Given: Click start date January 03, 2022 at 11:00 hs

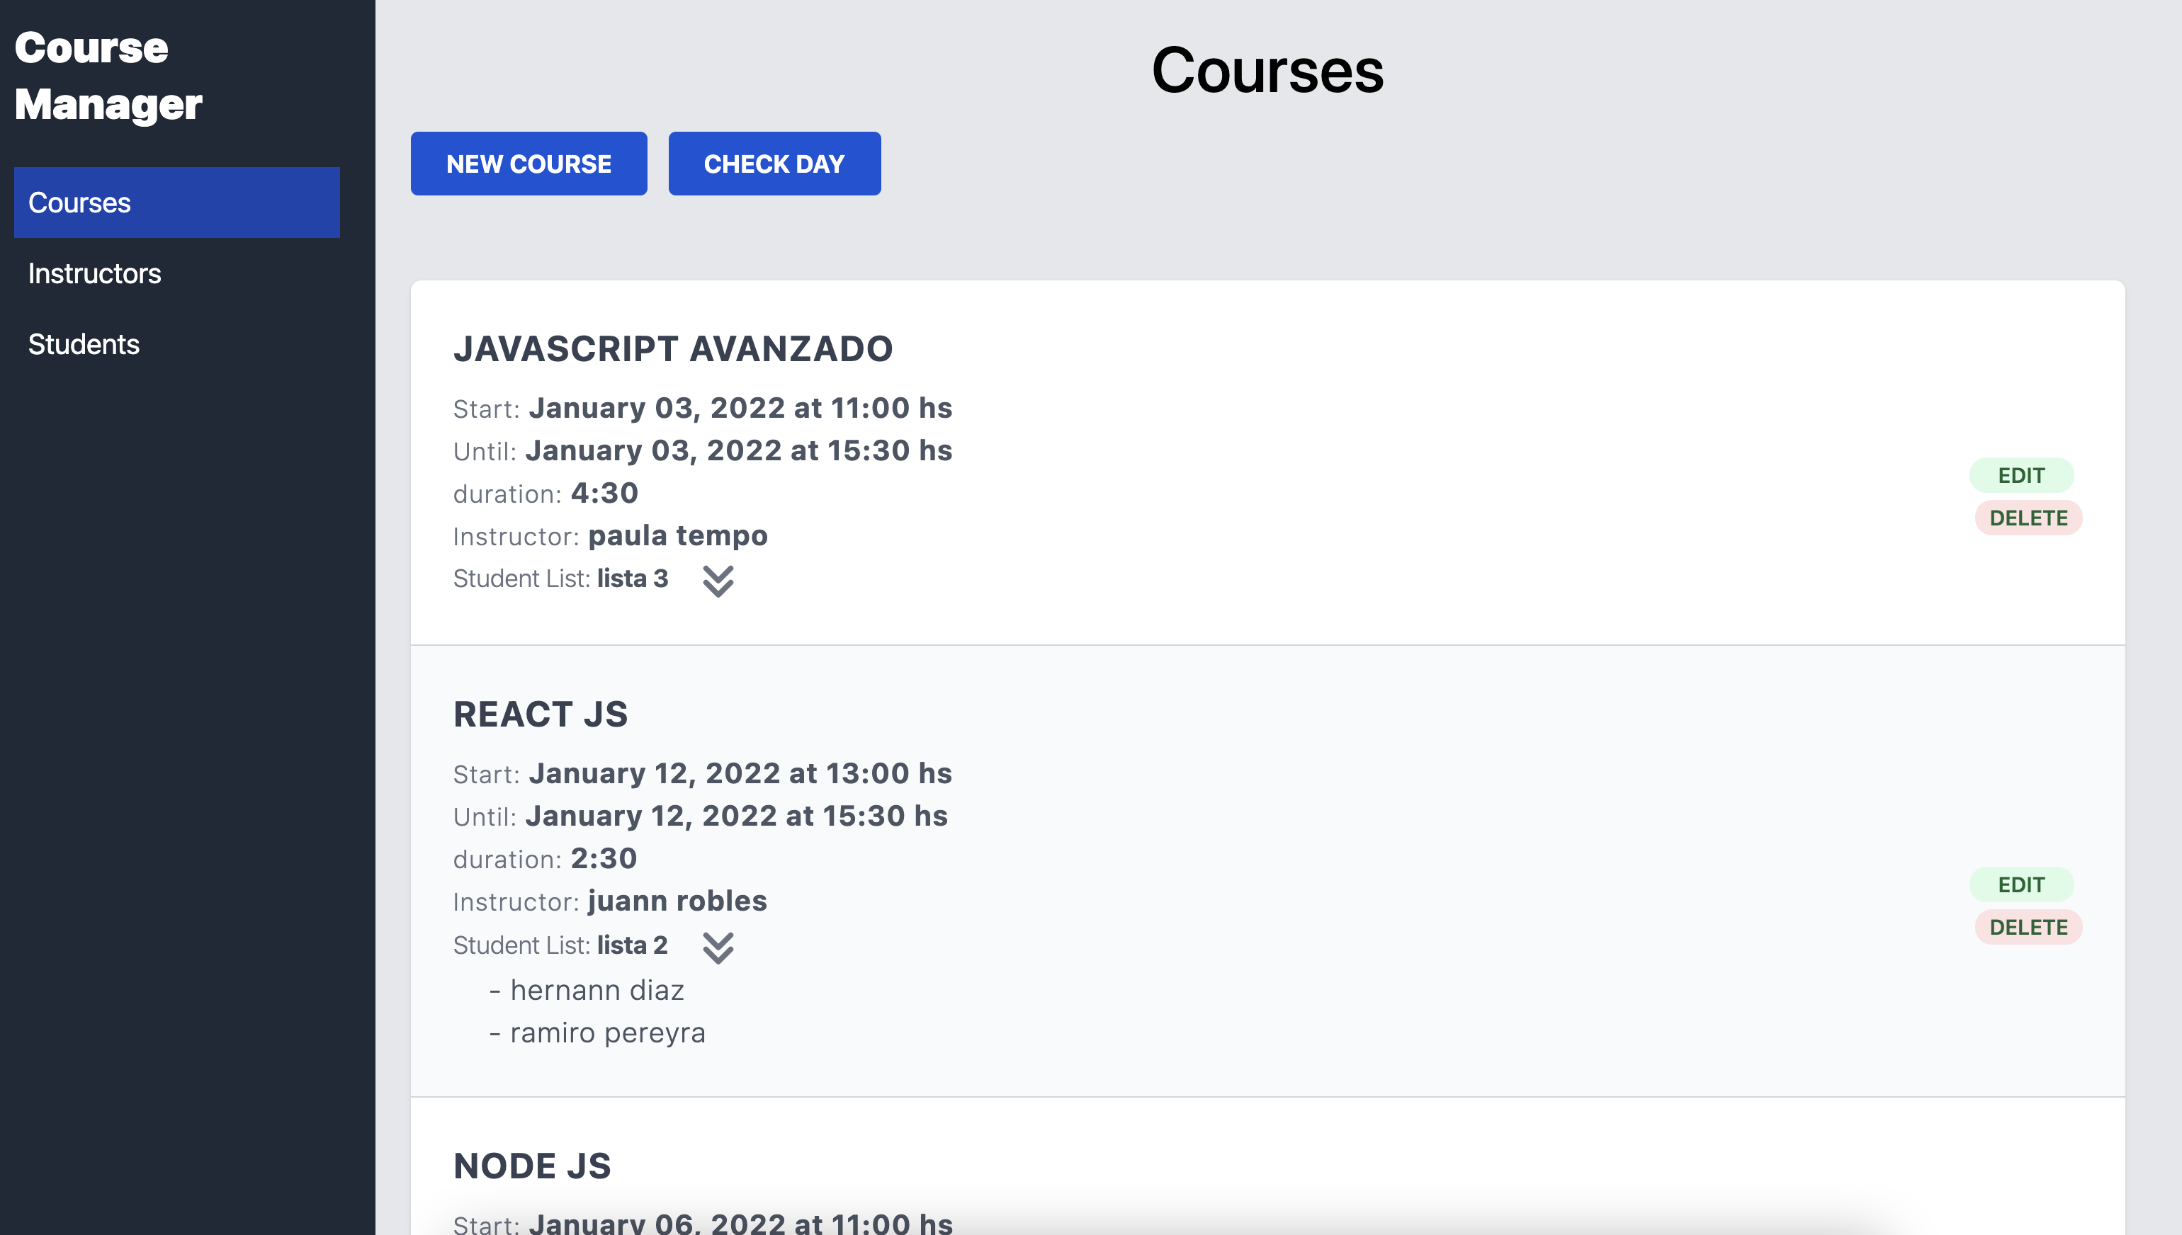Looking at the screenshot, I should pyautogui.click(x=740, y=408).
